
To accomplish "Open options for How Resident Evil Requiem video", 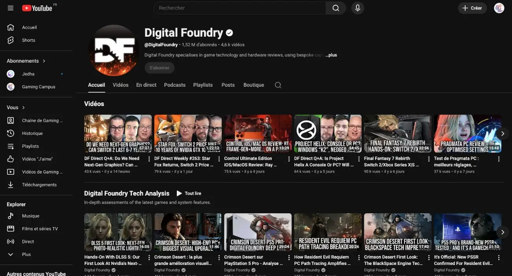I will pos(359,257).
